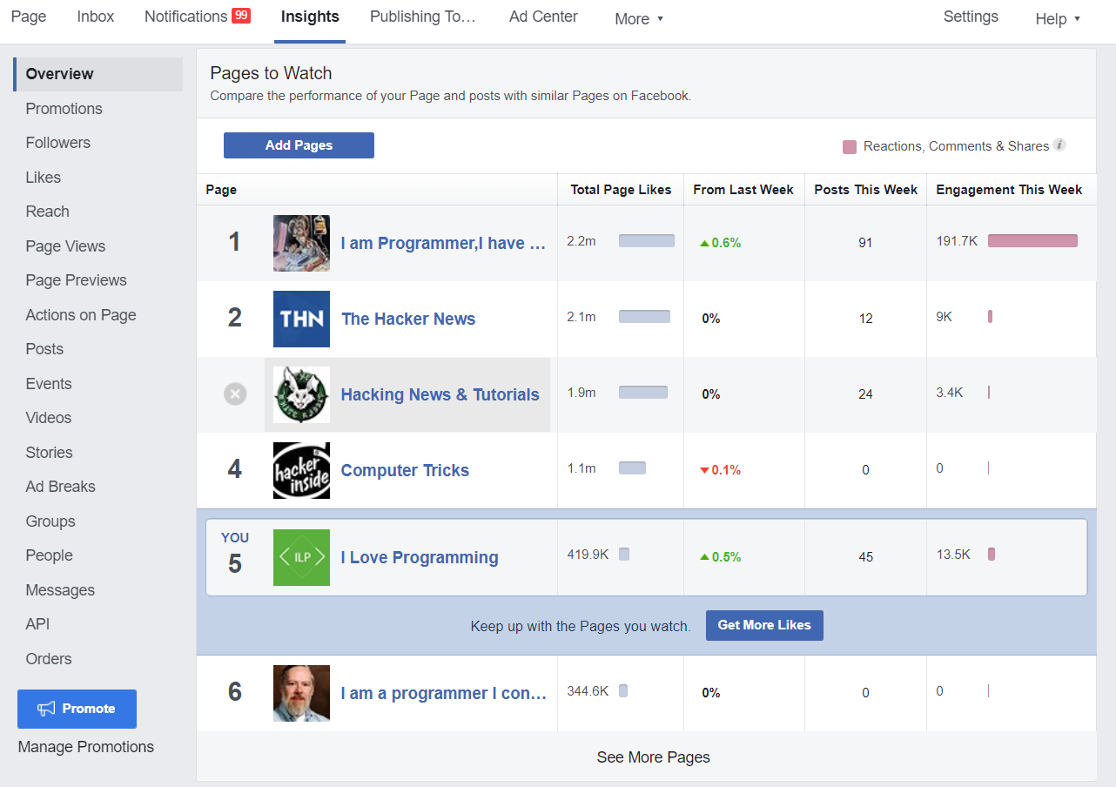Image resolution: width=1116 pixels, height=787 pixels.
Task: Switch to the Page tab
Action: [29, 17]
